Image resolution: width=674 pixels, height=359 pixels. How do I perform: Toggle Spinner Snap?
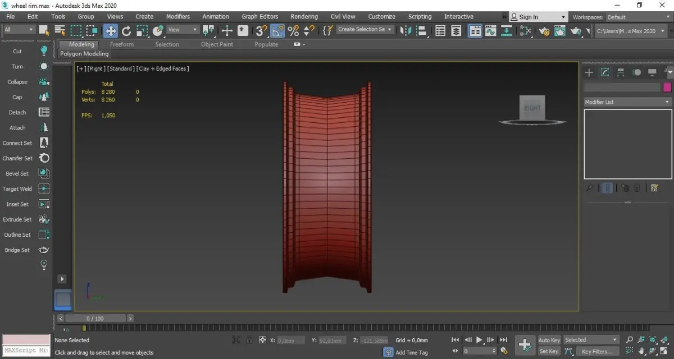tap(308, 30)
